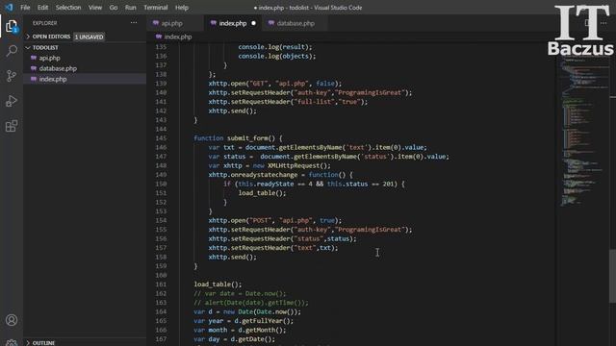Click the editor vertical scrollbar thumb
The width and height of the screenshot is (616, 346).
612,276
